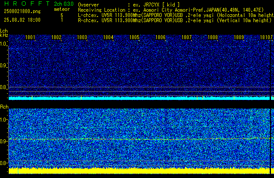Jump to the 1806 time marker
This screenshot has height=178, width=274.
point(160,37)
